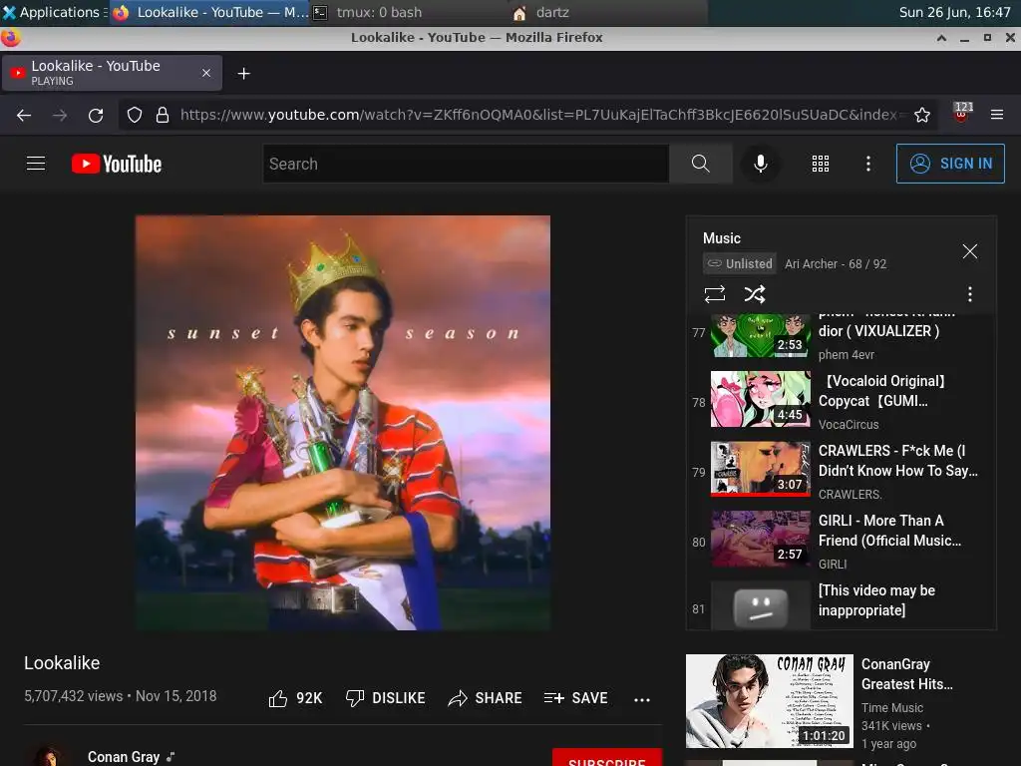This screenshot has height=766, width=1021.
Task: Click the SIGN IN button
Action: click(950, 164)
